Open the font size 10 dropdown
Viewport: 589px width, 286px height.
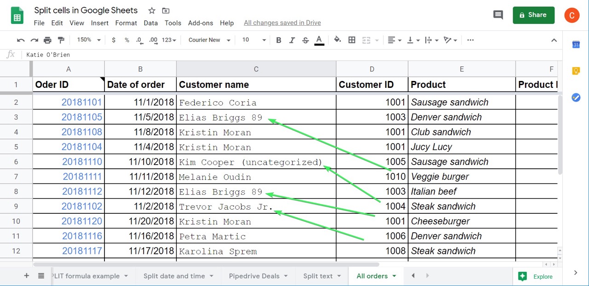(254, 40)
